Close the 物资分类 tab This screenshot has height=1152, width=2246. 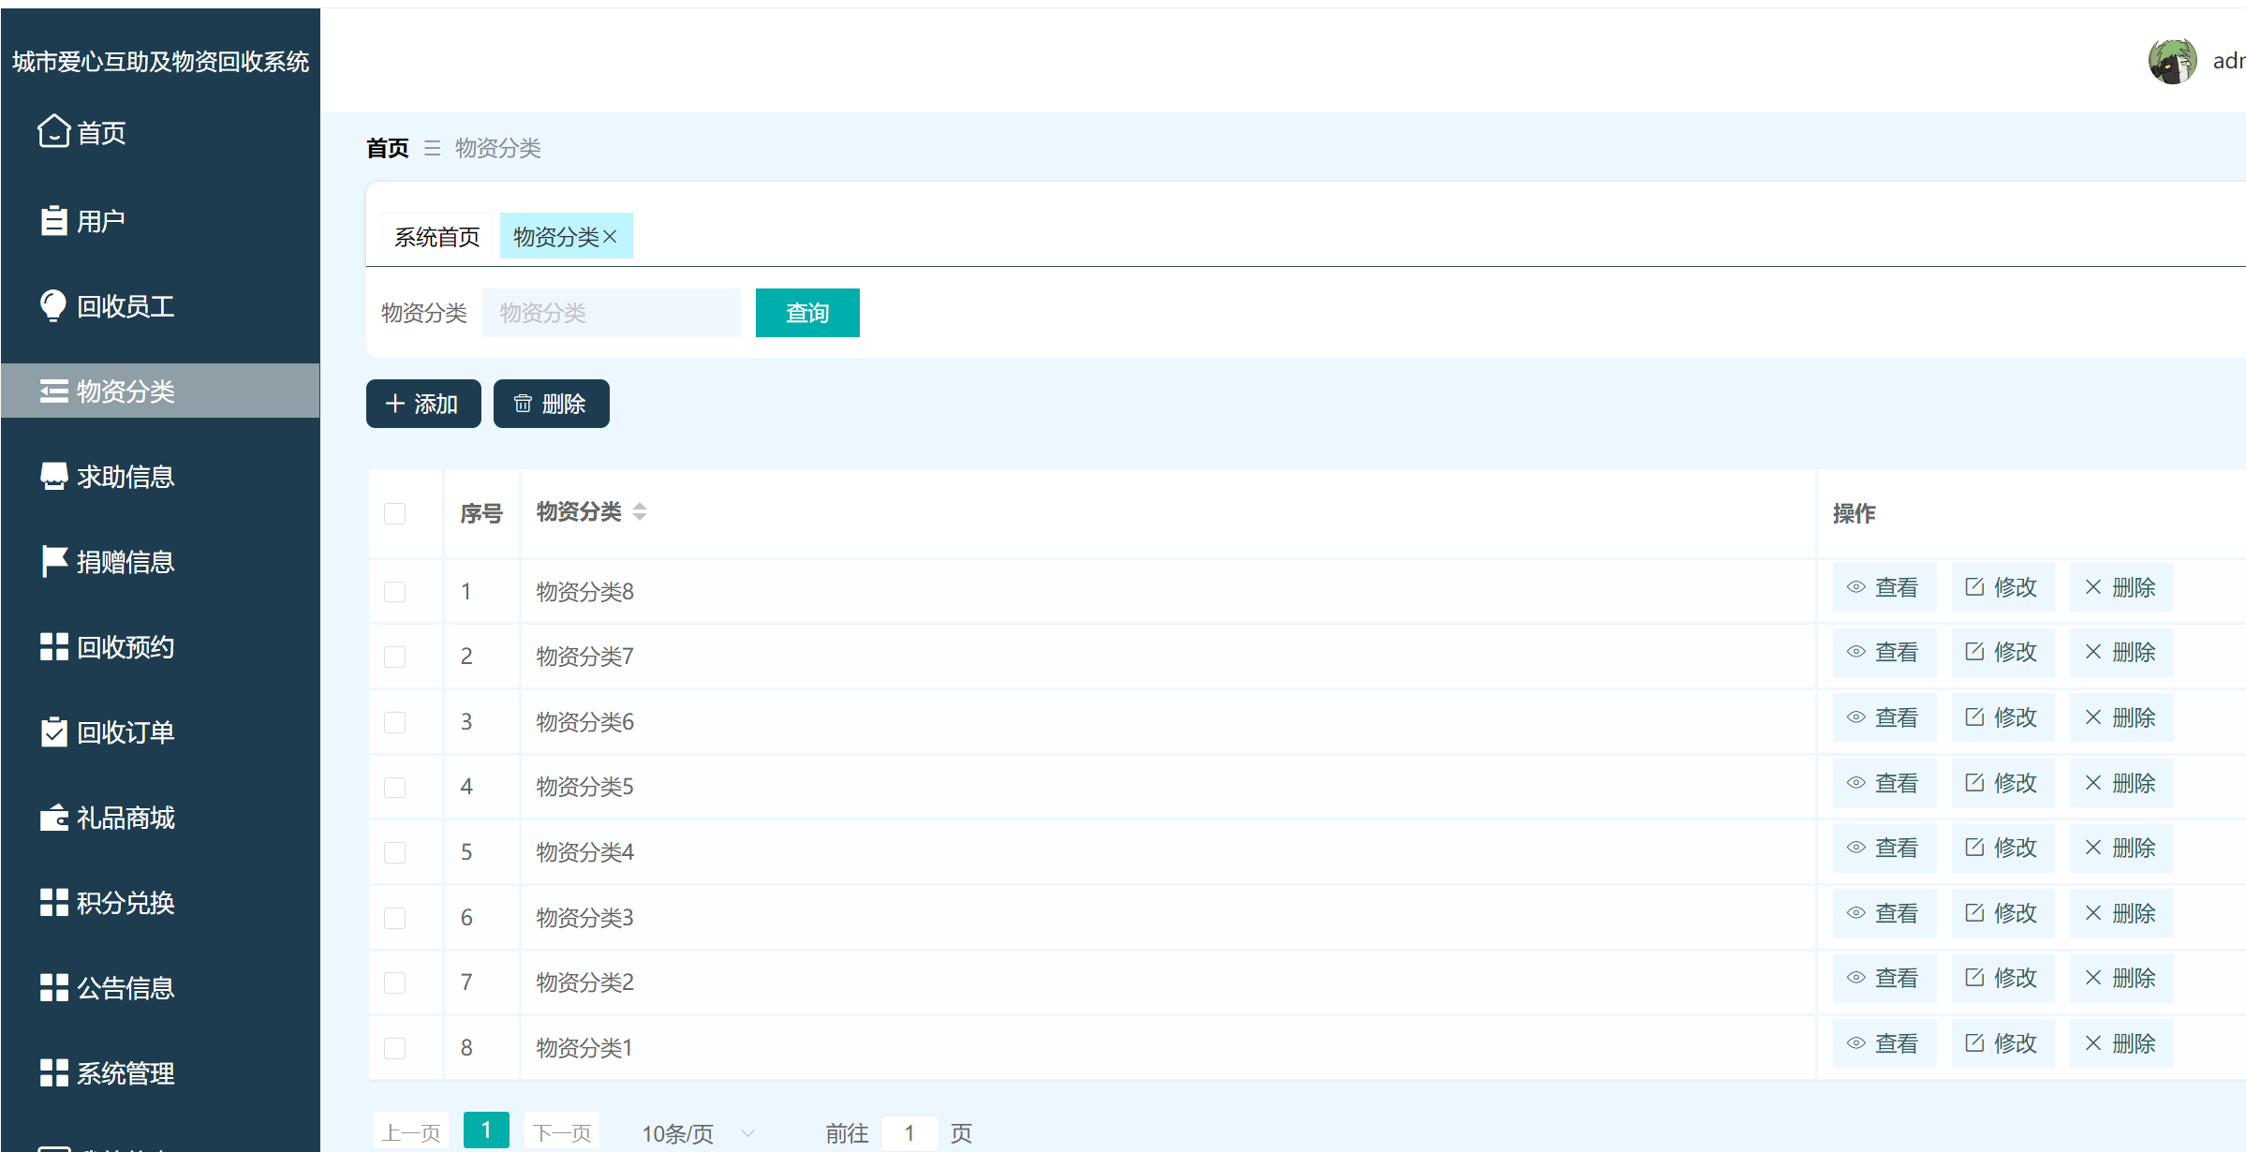pyautogui.click(x=611, y=237)
